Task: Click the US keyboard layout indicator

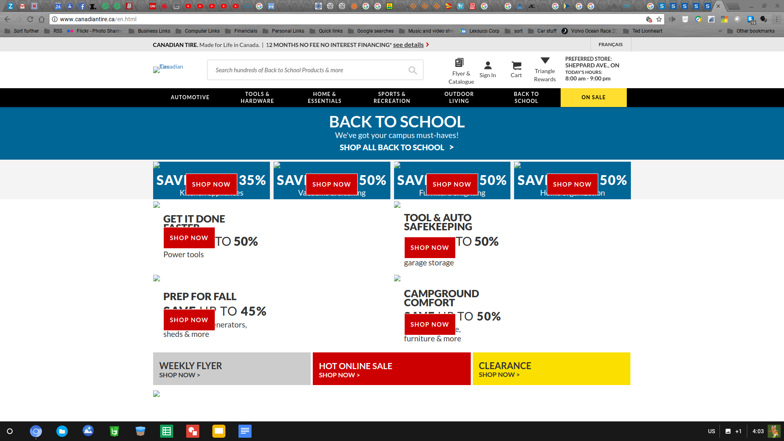Action: 711,431
